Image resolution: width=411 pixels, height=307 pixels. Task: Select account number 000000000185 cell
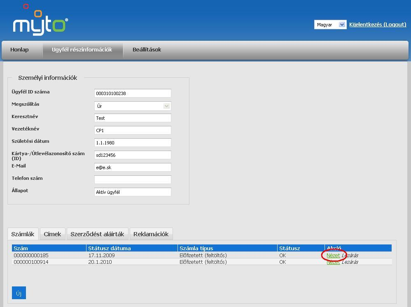coord(31,256)
